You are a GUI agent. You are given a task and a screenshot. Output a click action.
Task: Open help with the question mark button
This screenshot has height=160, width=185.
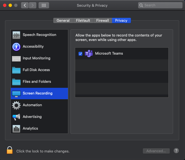[x=176, y=151]
